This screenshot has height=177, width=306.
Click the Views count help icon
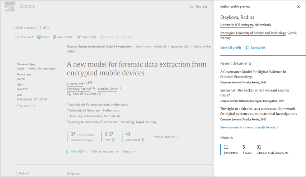142,140
